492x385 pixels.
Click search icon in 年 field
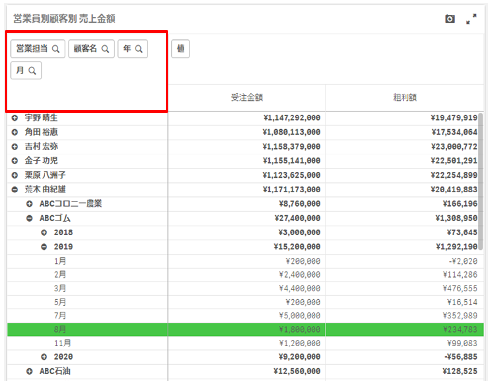(139, 49)
